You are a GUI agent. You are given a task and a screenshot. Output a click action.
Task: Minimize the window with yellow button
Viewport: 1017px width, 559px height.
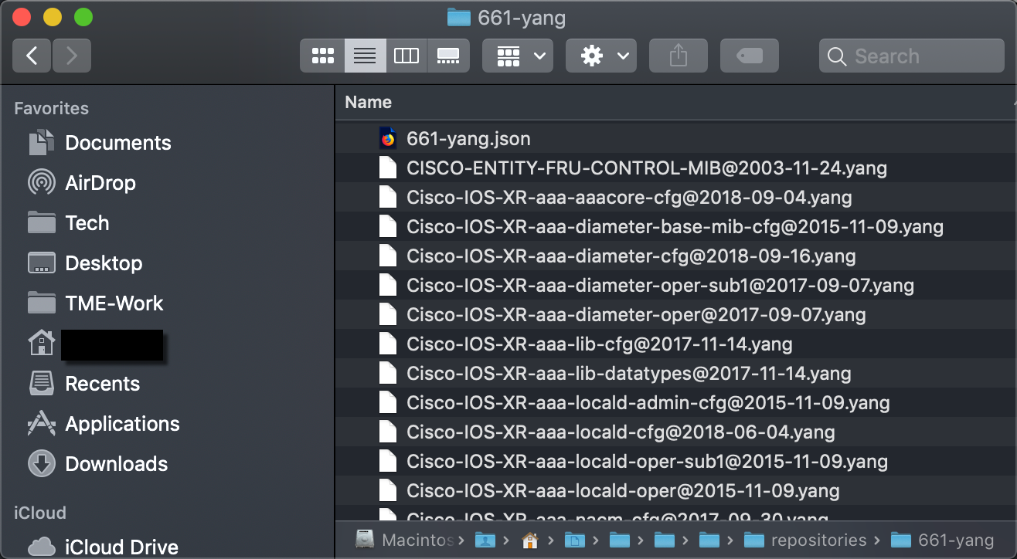coord(53,17)
